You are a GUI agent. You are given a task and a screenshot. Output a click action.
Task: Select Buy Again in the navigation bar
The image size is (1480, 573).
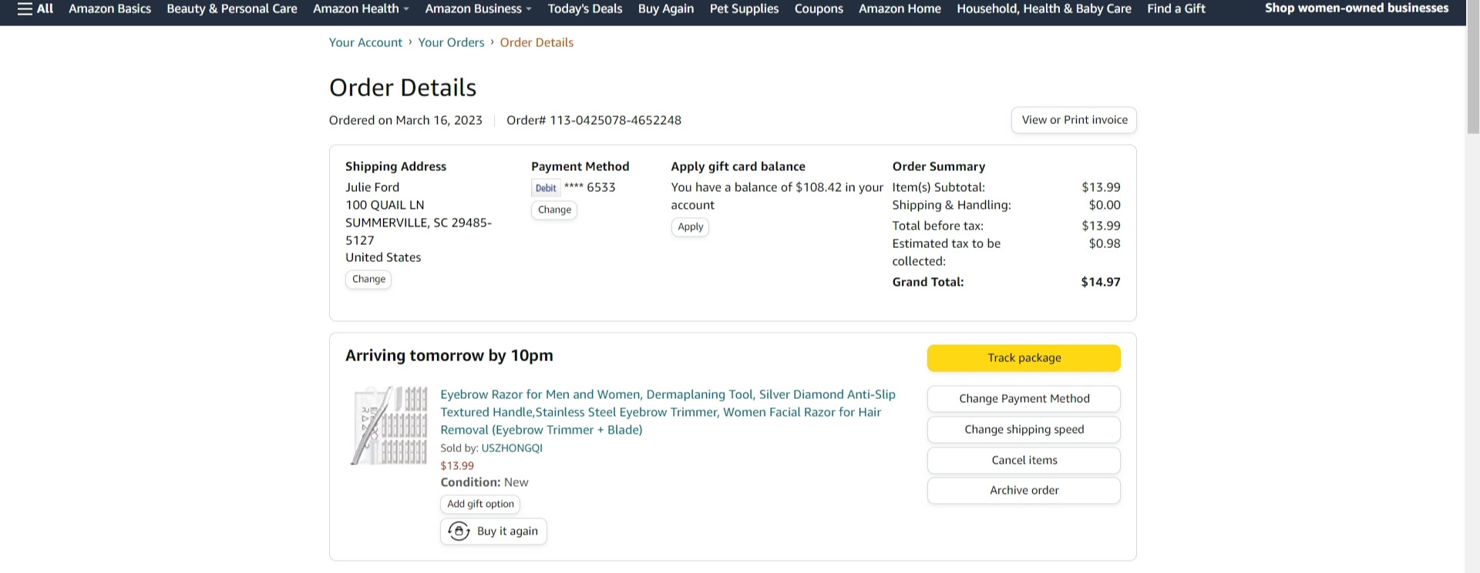(x=666, y=8)
